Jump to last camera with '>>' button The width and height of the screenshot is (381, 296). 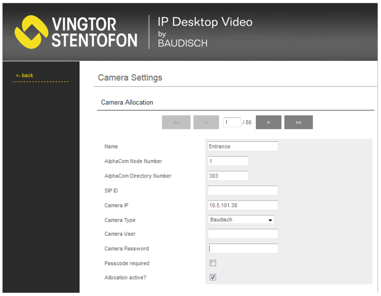click(298, 122)
